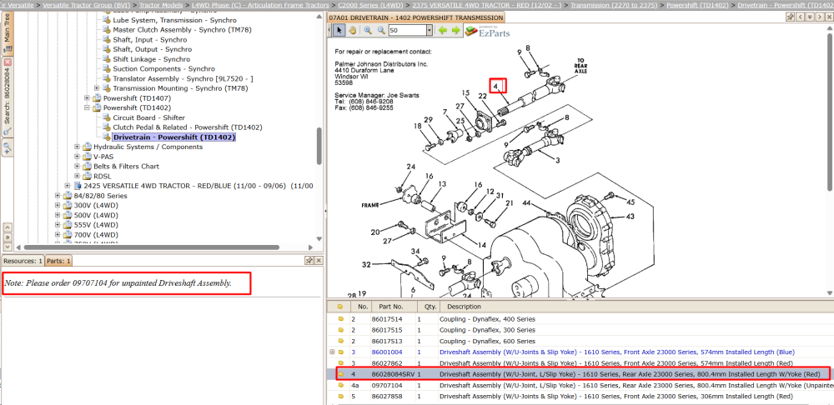This screenshot has width=834, height=405.
Task: Select the pointer arrow tool
Action: pyautogui.click(x=339, y=30)
